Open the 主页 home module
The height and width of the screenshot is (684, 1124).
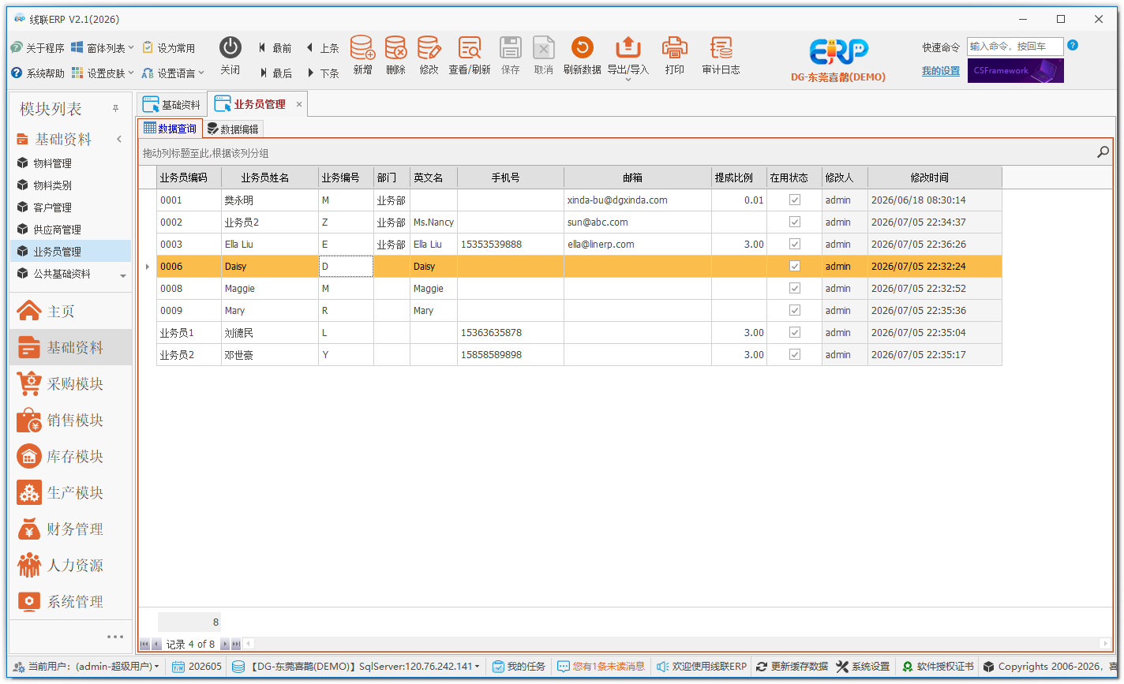tap(70, 311)
